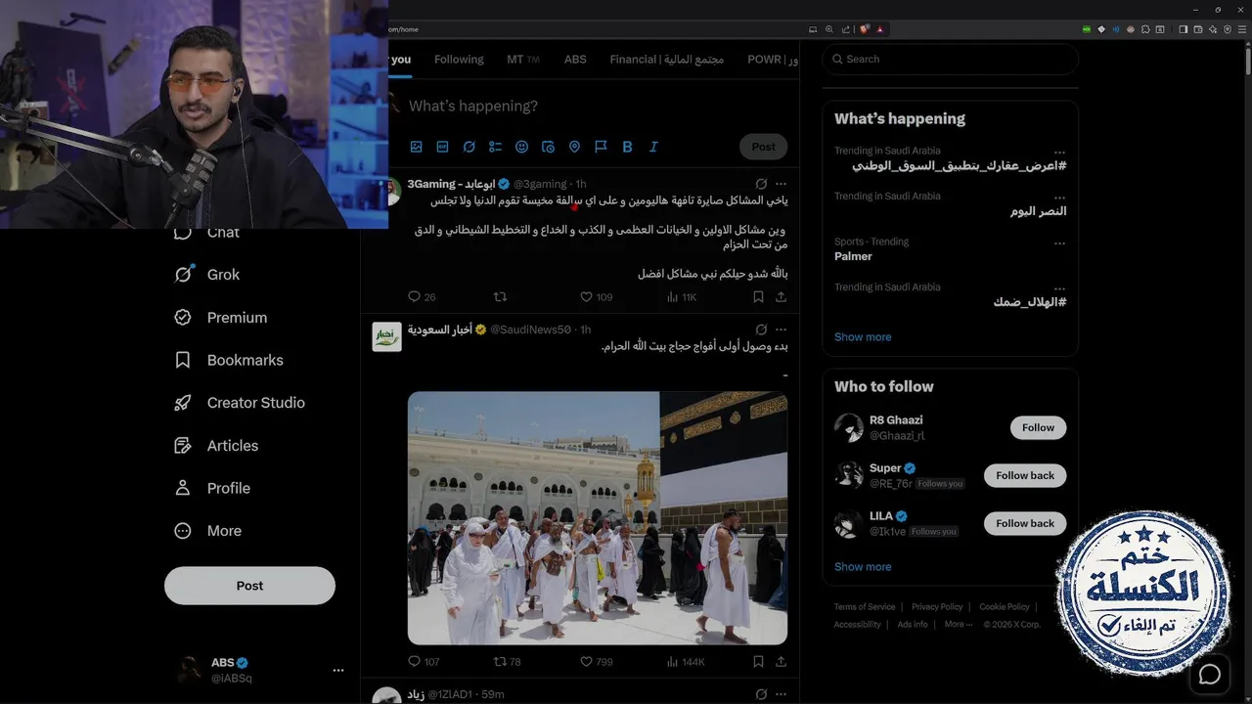
Task: Switch to the ABS tab
Action: point(575,60)
